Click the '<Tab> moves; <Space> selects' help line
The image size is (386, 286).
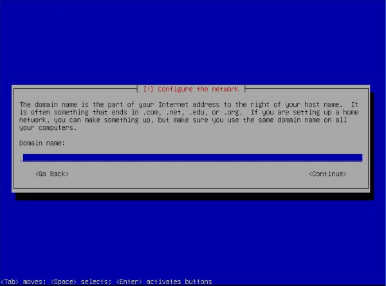pos(106,282)
